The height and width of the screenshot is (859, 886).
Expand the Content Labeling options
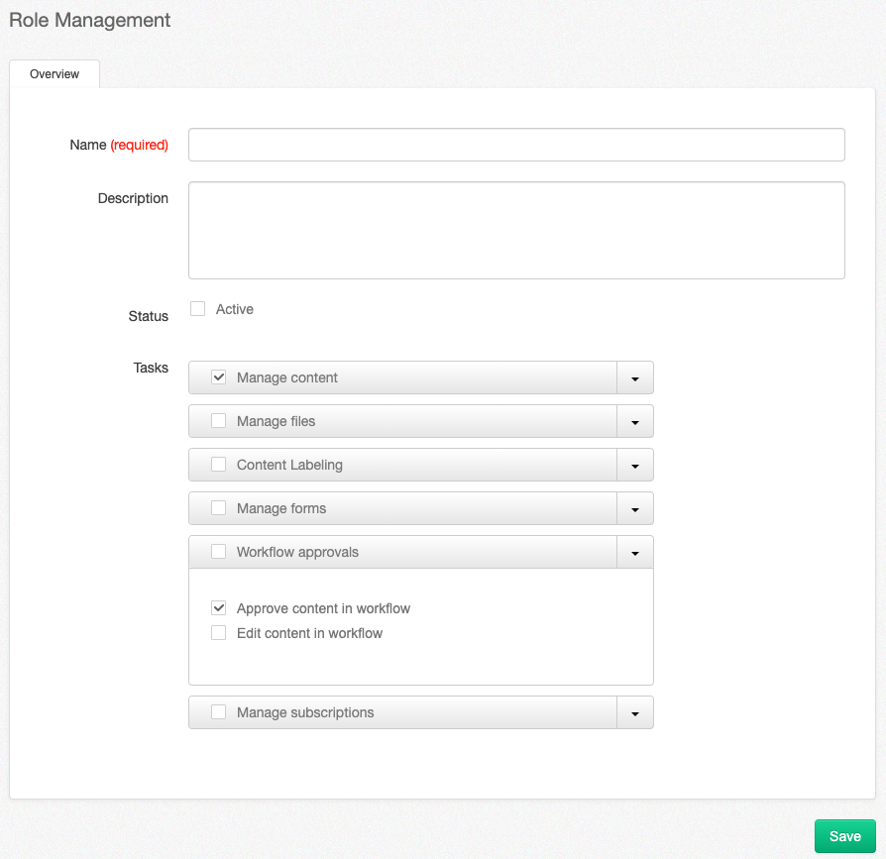pyautogui.click(x=634, y=464)
